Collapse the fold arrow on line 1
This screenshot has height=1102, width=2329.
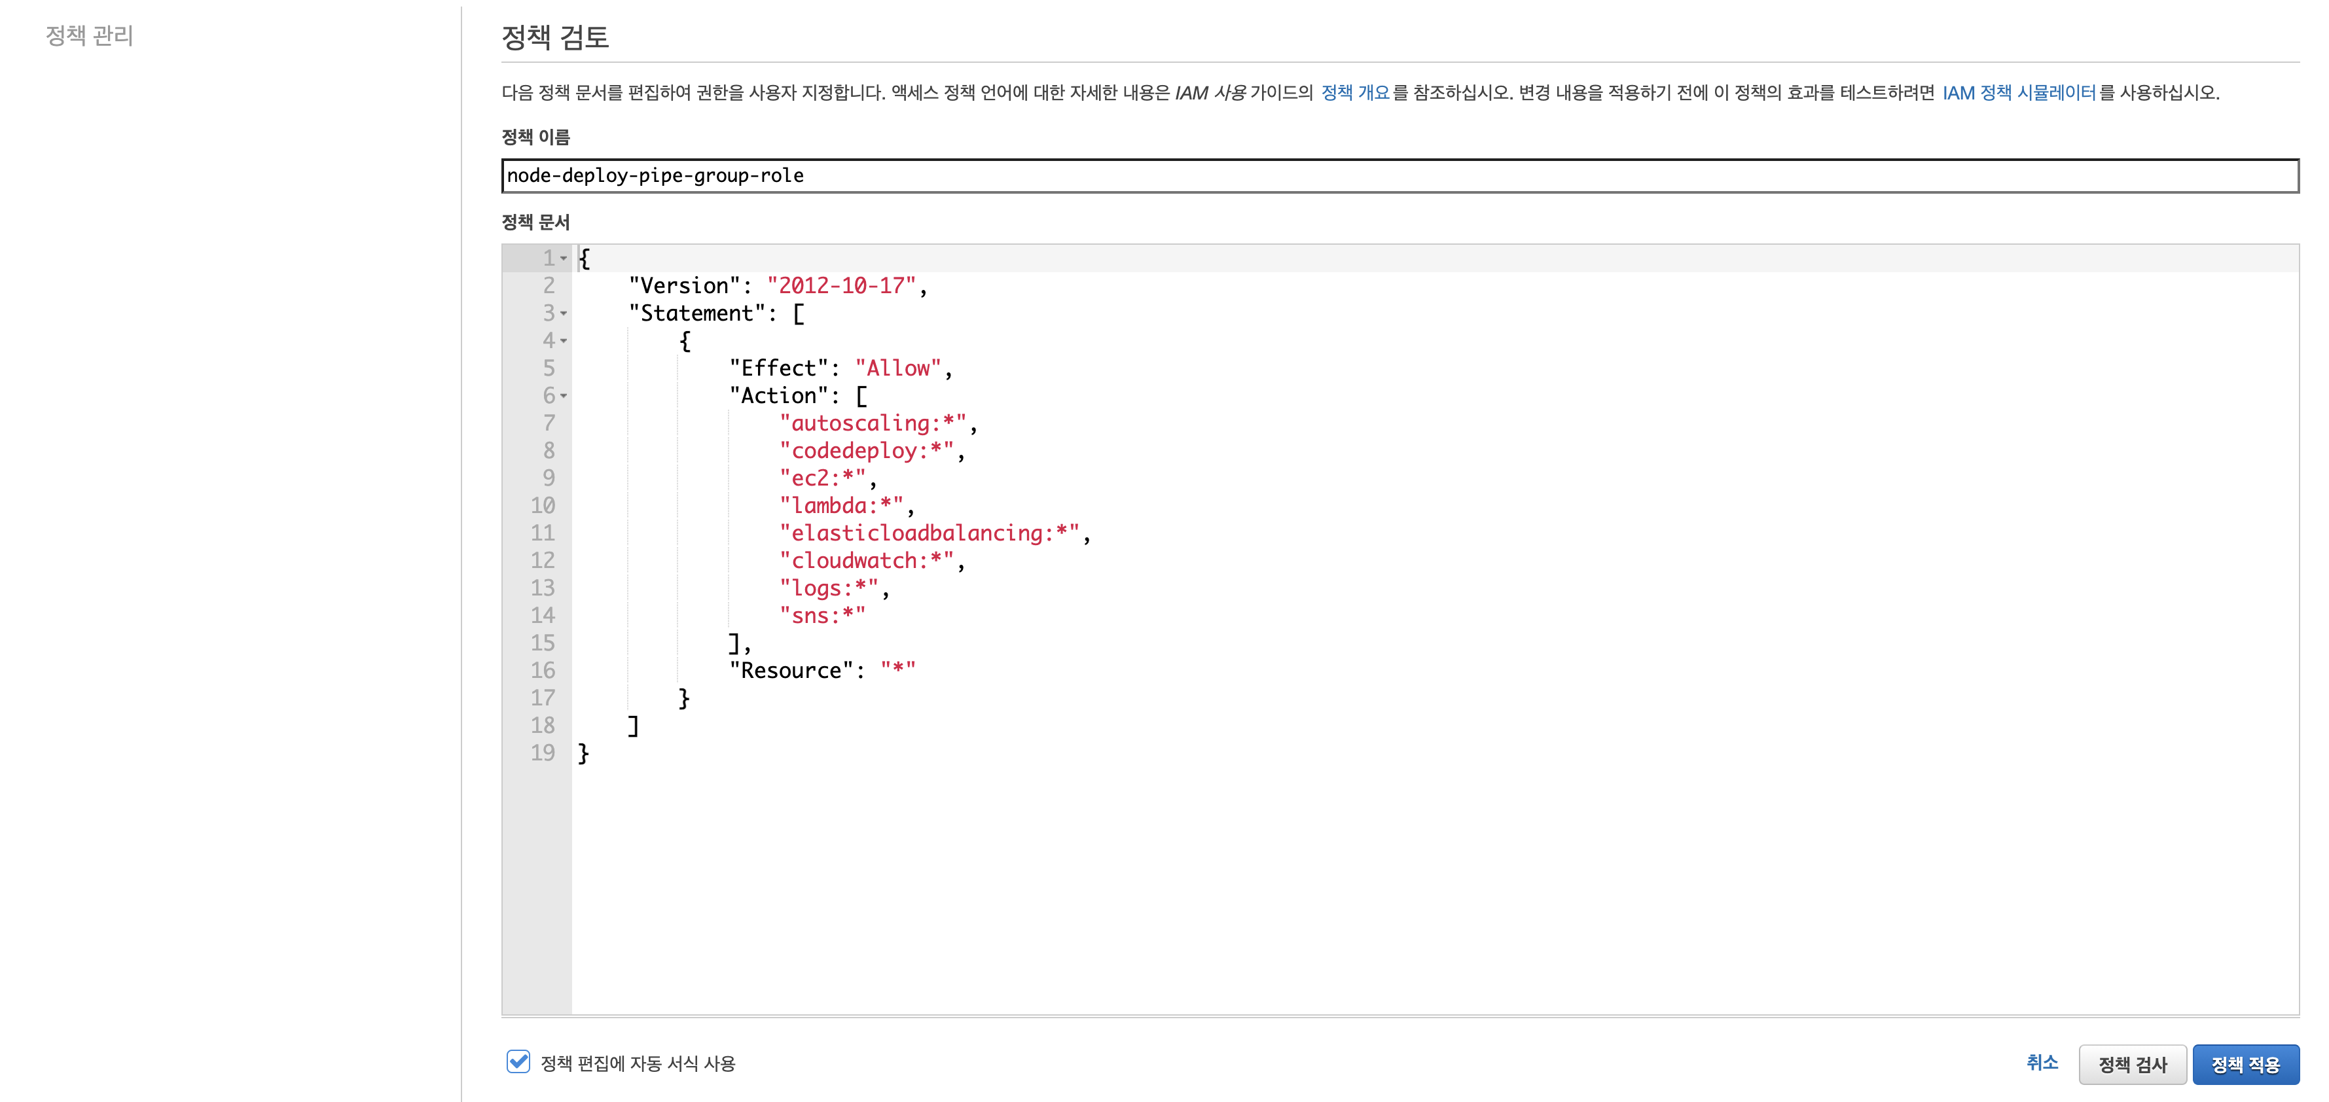point(563,258)
